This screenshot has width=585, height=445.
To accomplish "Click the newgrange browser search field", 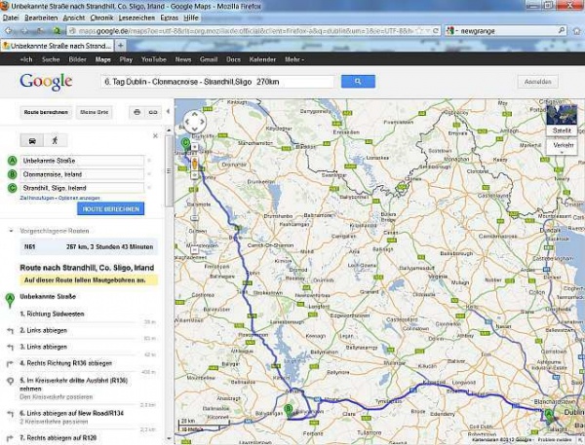I will tap(507, 31).
